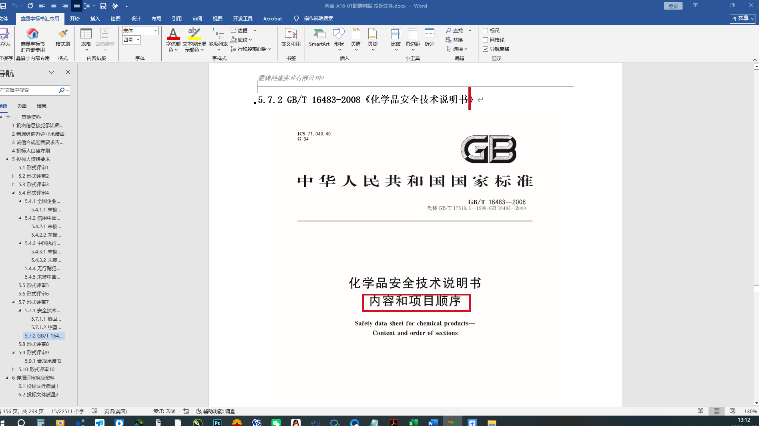Close the navigation pane
This screenshot has height=426, width=759.
(68, 72)
